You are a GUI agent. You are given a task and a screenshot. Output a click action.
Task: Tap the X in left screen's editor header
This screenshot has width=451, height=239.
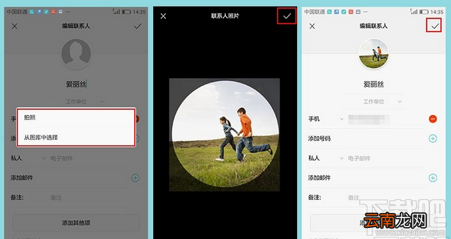14,26
